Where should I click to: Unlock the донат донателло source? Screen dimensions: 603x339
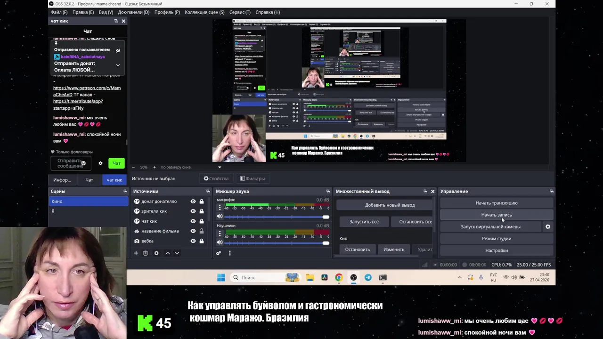202,202
